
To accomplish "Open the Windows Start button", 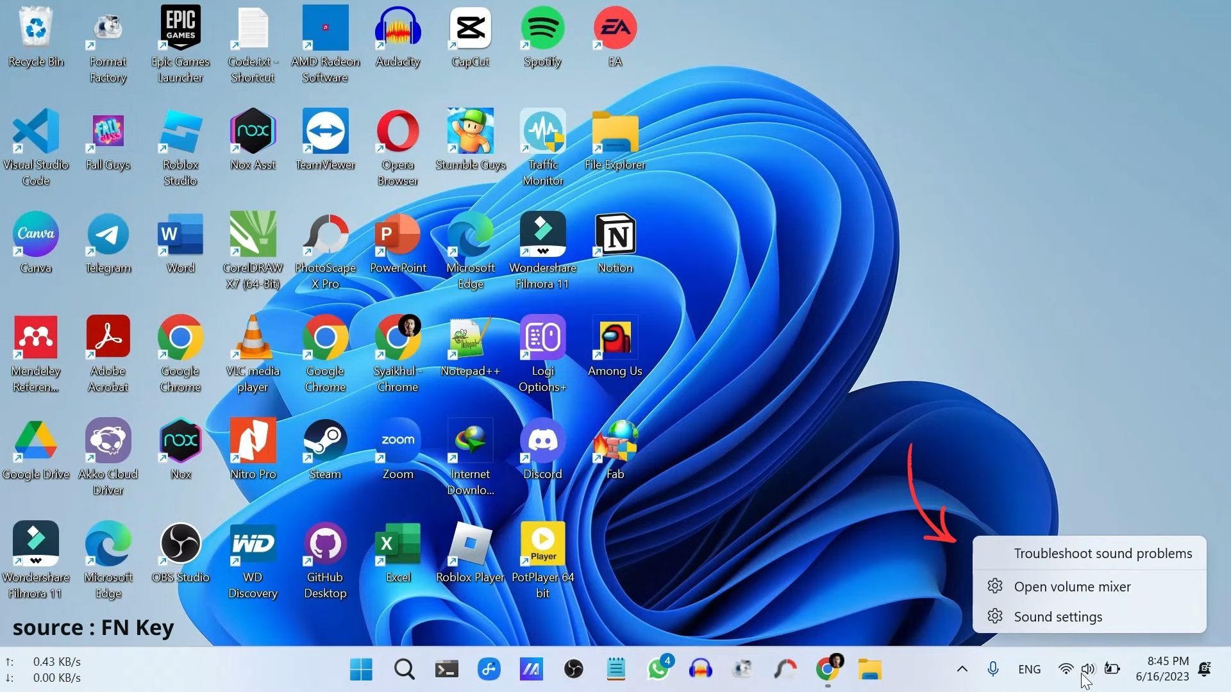I will click(x=361, y=670).
